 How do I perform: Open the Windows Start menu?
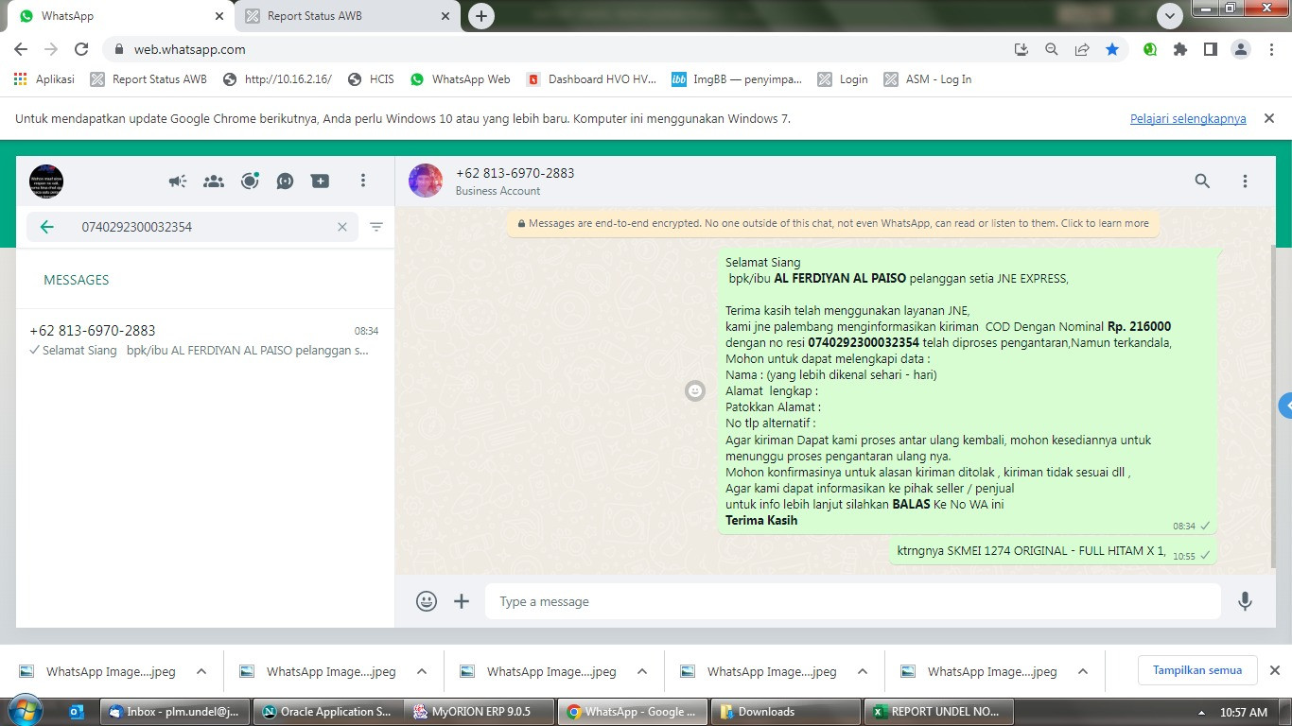click(25, 711)
